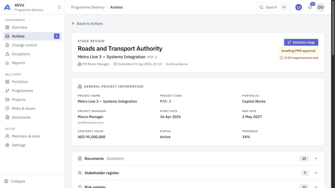Click the Members & roles people icon

[x=7, y=137]
